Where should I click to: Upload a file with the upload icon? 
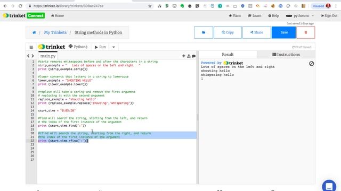(x=189, y=56)
